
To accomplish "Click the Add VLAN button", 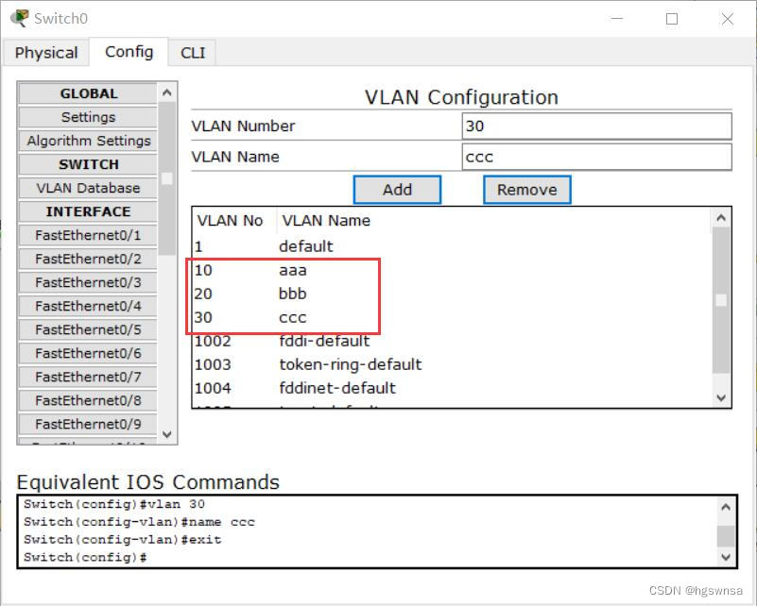I will (x=397, y=190).
